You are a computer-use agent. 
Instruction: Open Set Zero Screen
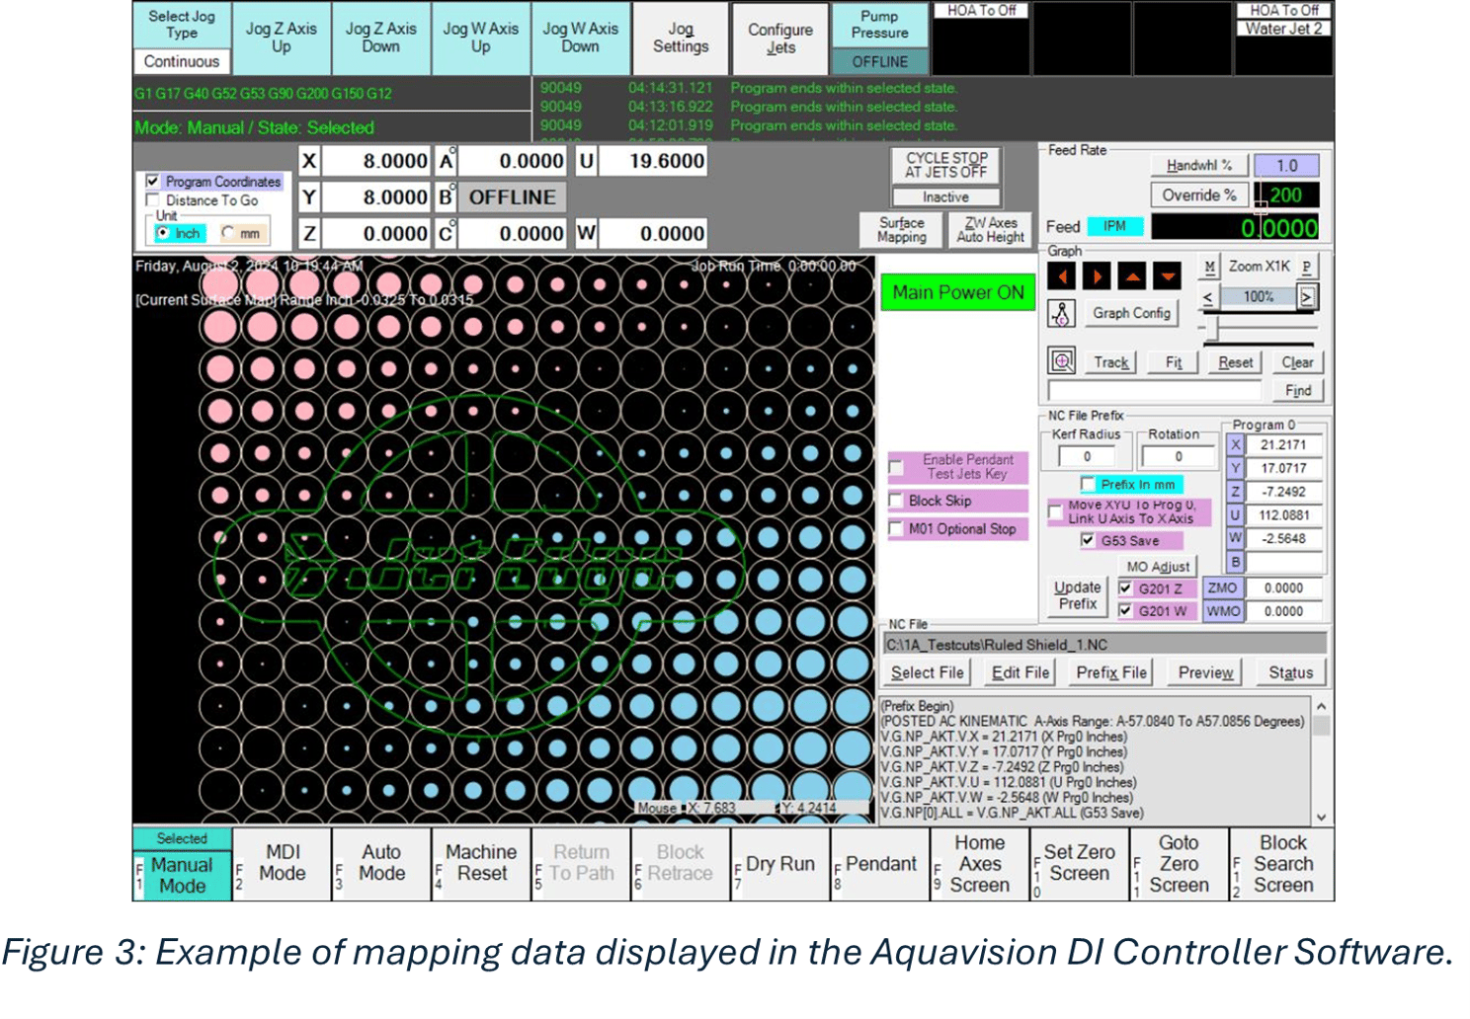1080,863
